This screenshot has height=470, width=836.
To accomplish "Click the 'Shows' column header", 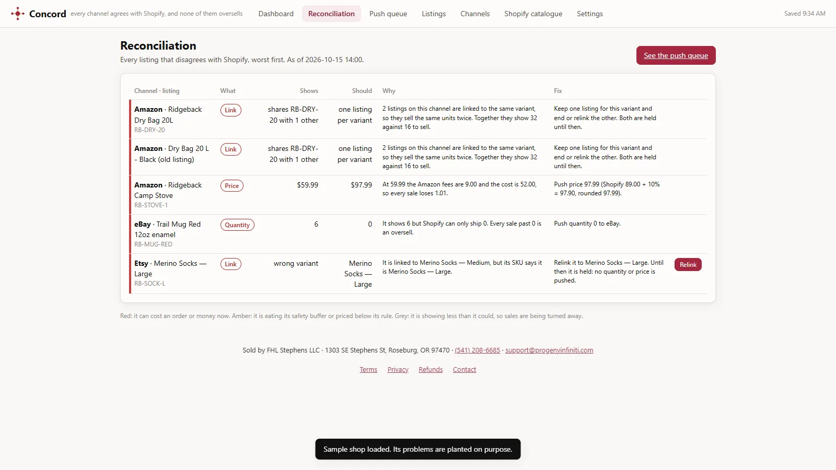I will pos(309,91).
